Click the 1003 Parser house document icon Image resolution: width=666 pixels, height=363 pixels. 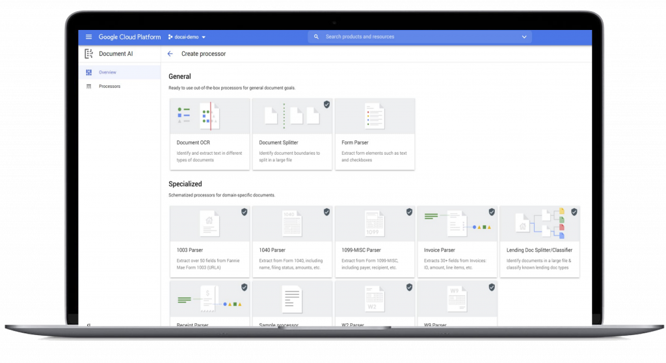[209, 224]
